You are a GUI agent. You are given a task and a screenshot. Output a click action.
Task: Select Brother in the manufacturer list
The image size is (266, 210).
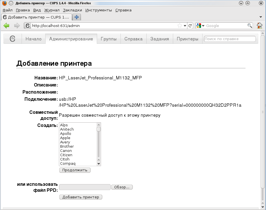pyautogui.click(x=78, y=147)
